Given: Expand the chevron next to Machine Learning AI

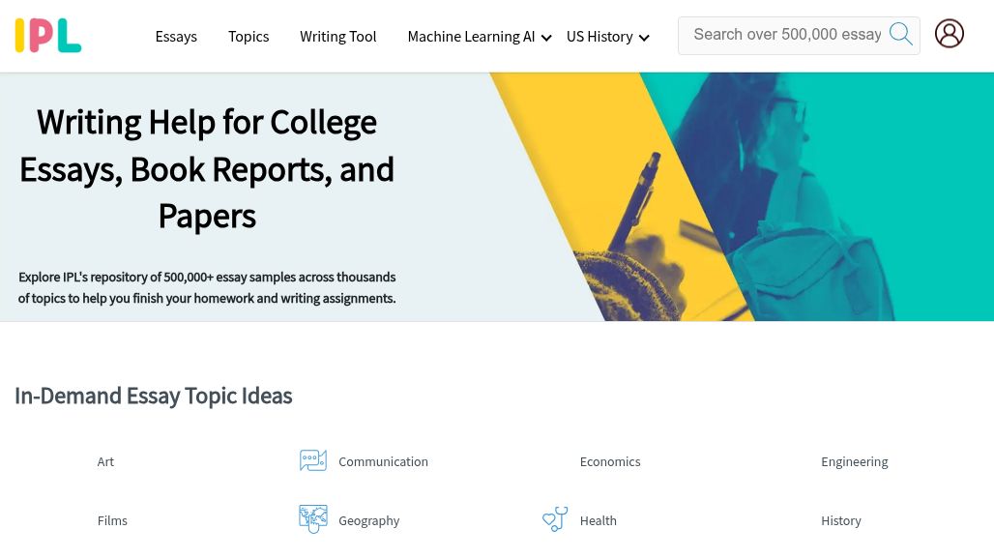Looking at the screenshot, I should pos(546,39).
